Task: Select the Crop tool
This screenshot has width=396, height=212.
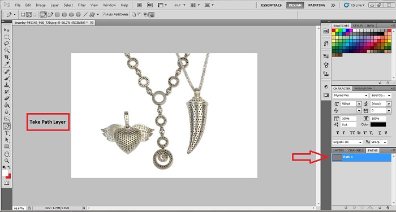Action: click(x=7, y=57)
